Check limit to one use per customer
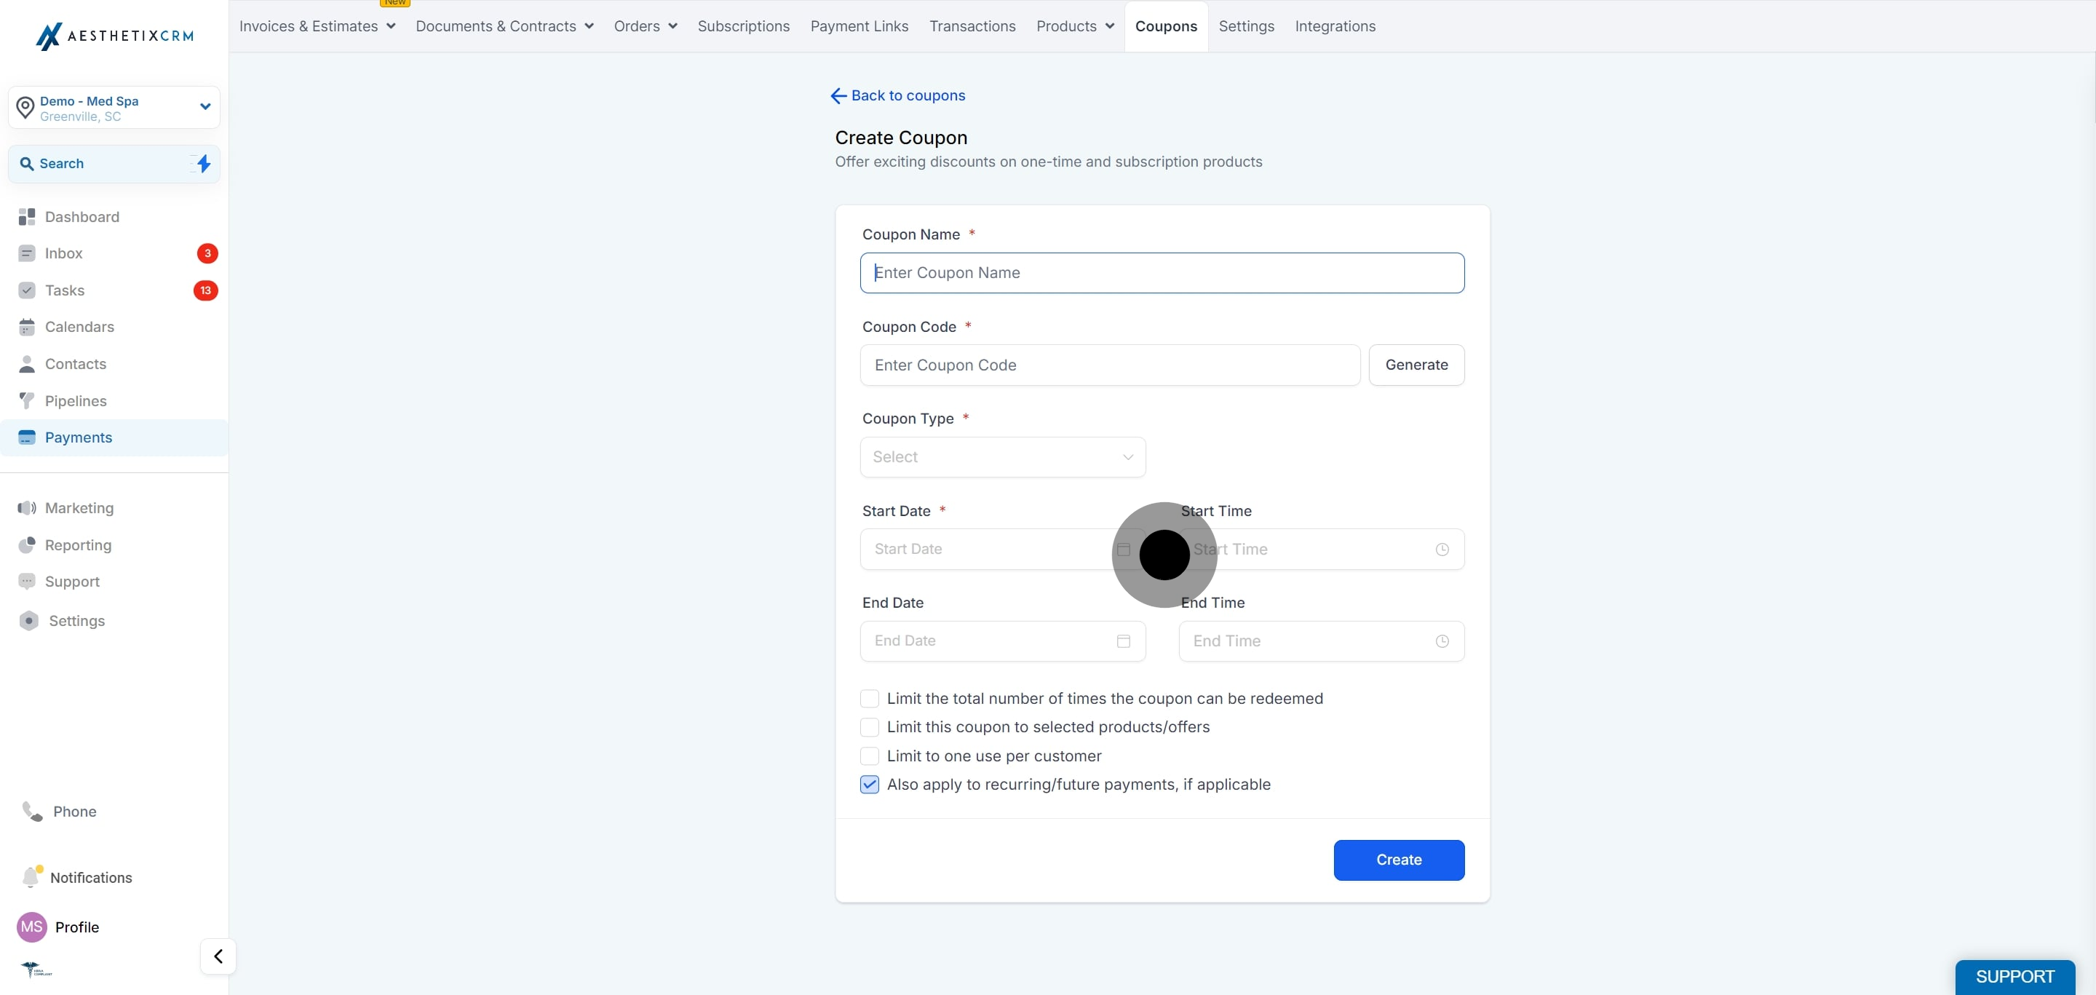 point(869,756)
